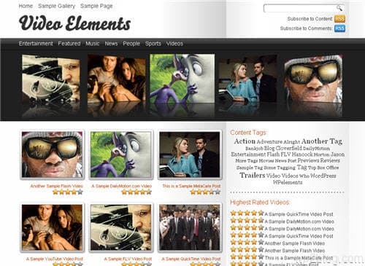Viewport: 365px width, 266px height.
Task: Click the Cloverfield tag
Action: (289, 148)
